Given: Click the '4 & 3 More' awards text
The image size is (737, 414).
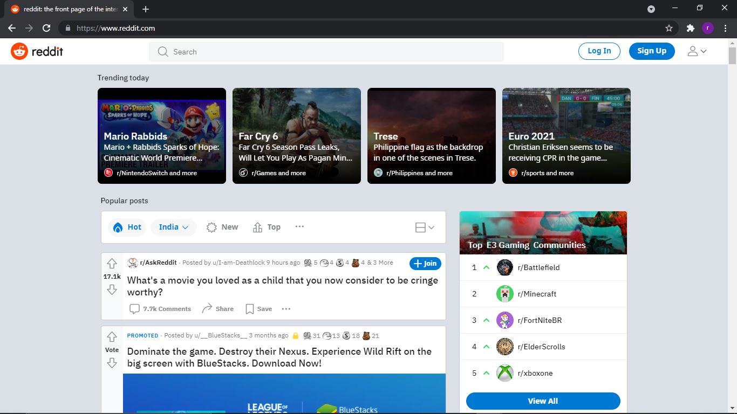Looking at the screenshot, I should [x=377, y=263].
